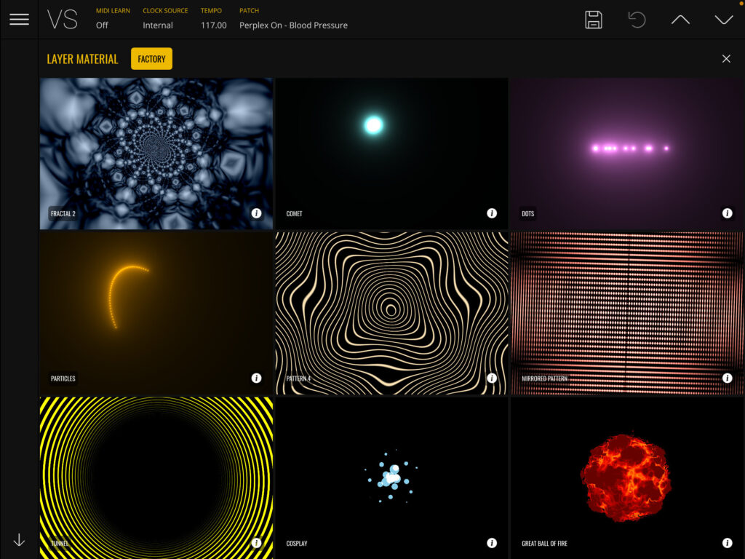Select the Particles material thumbnail
This screenshot has width=745, height=559.
tap(156, 313)
